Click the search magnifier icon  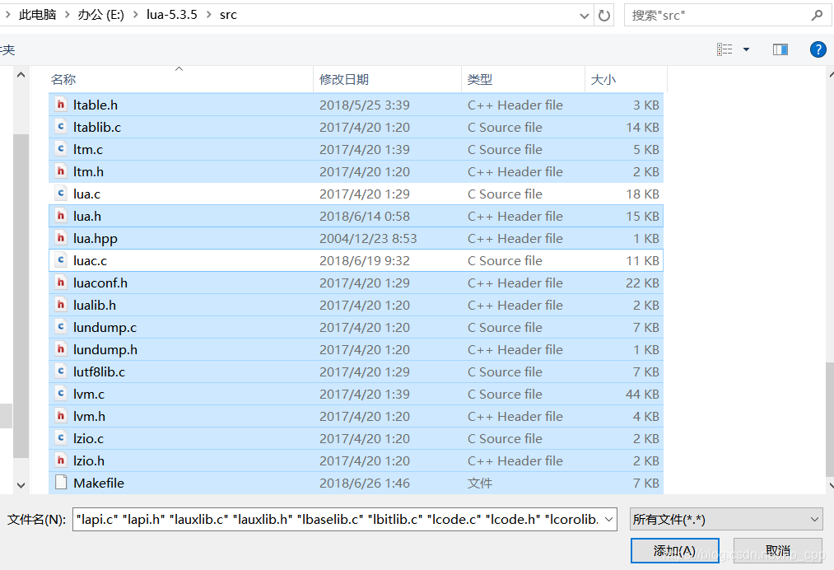[817, 16]
